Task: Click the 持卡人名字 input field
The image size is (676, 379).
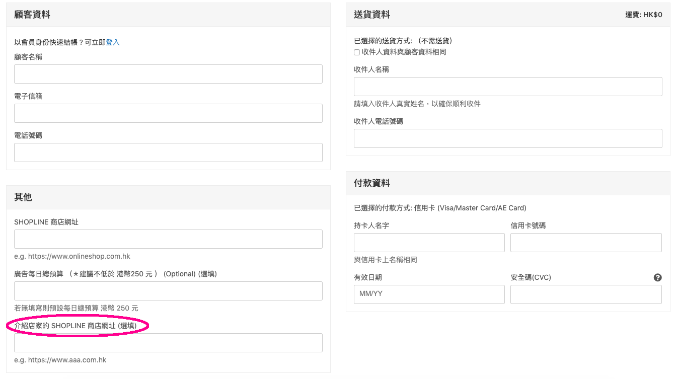Action: tap(429, 243)
